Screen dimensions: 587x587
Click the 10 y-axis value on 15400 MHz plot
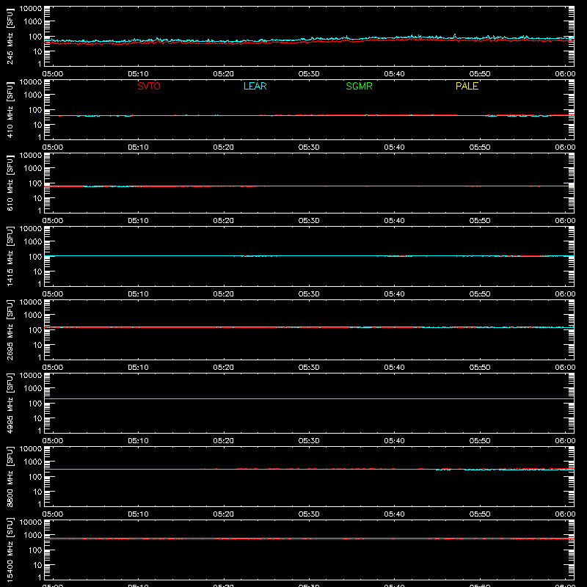37,565
